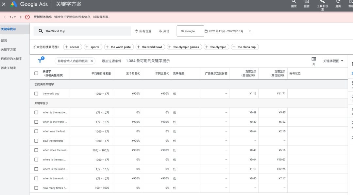This screenshot has height=195, width=353.
Task: Click the 'The World Cup' search input field
Action: click(82, 31)
